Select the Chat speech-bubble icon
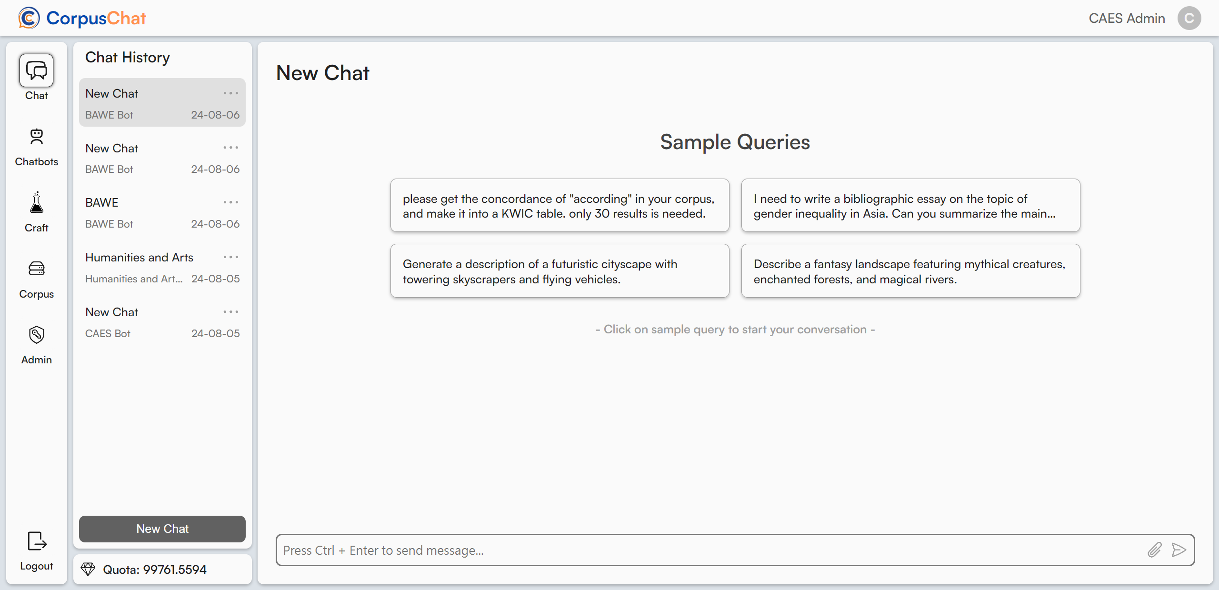The height and width of the screenshot is (590, 1219). click(37, 70)
